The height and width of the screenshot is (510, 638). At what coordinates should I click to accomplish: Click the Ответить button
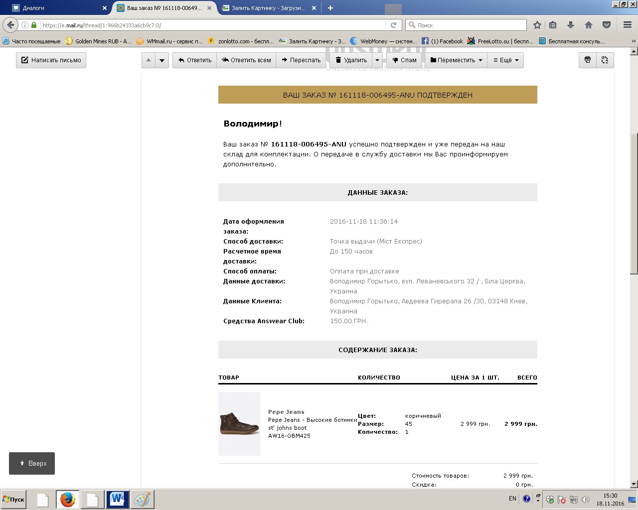[x=194, y=60]
